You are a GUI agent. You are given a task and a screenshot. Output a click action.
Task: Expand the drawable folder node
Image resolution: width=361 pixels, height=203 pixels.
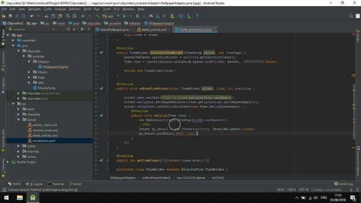[x=19, y=114]
